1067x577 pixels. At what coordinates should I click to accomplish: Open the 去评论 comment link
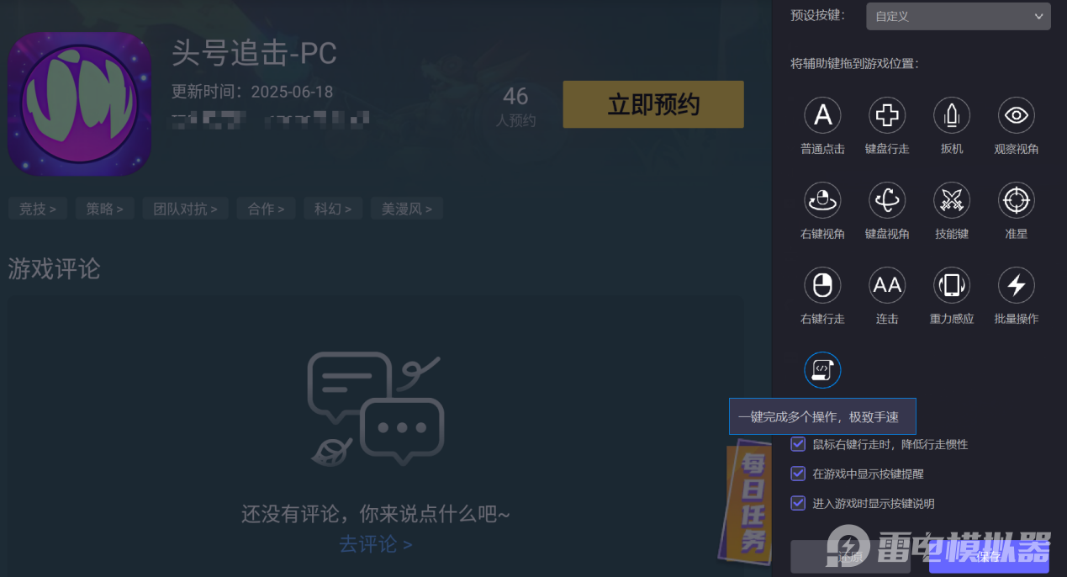(x=376, y=544)
